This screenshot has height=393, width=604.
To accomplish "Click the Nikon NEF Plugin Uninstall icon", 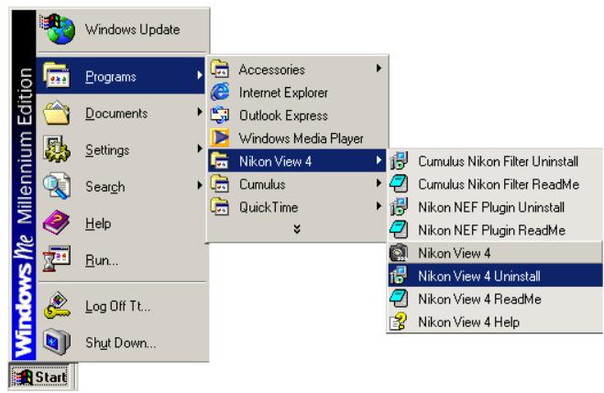I will point(399,207).
